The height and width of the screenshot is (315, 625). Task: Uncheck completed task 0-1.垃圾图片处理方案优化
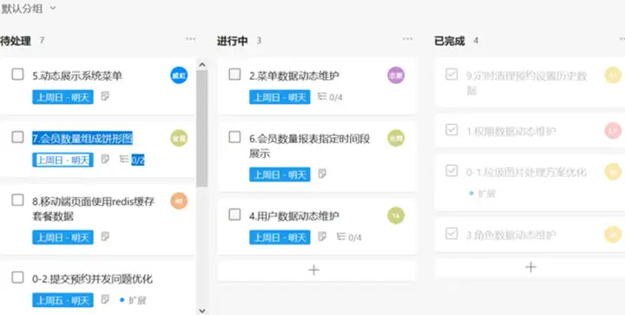coord(451,171)
